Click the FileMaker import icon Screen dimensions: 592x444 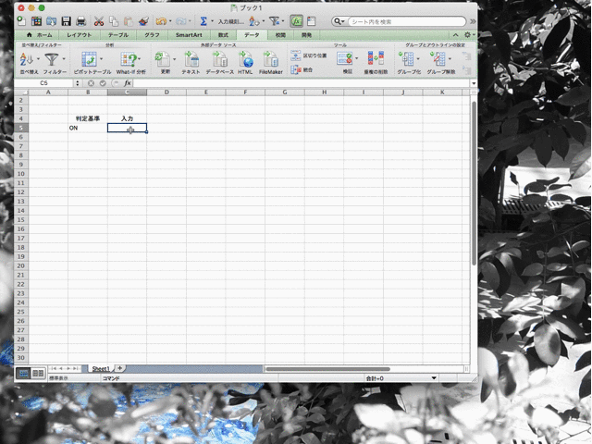[x=271, y=59]
